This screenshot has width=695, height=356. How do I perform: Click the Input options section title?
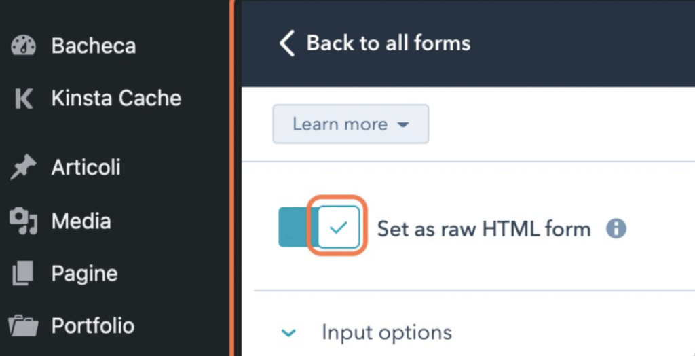coord(386,333)
